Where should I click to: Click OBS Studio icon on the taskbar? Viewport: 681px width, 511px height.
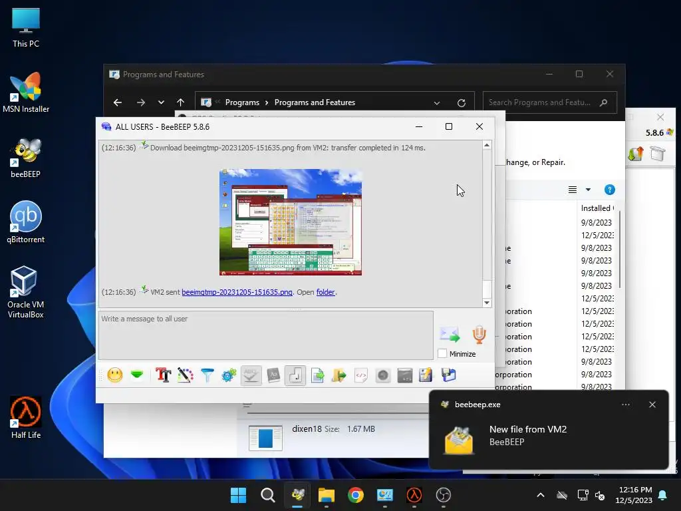[x=443, y=495]
